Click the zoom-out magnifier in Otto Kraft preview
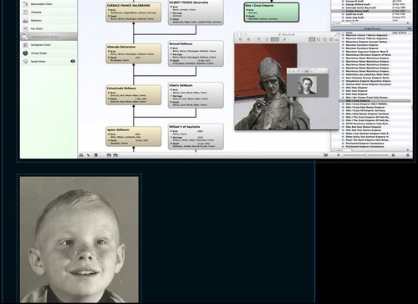 241,39
